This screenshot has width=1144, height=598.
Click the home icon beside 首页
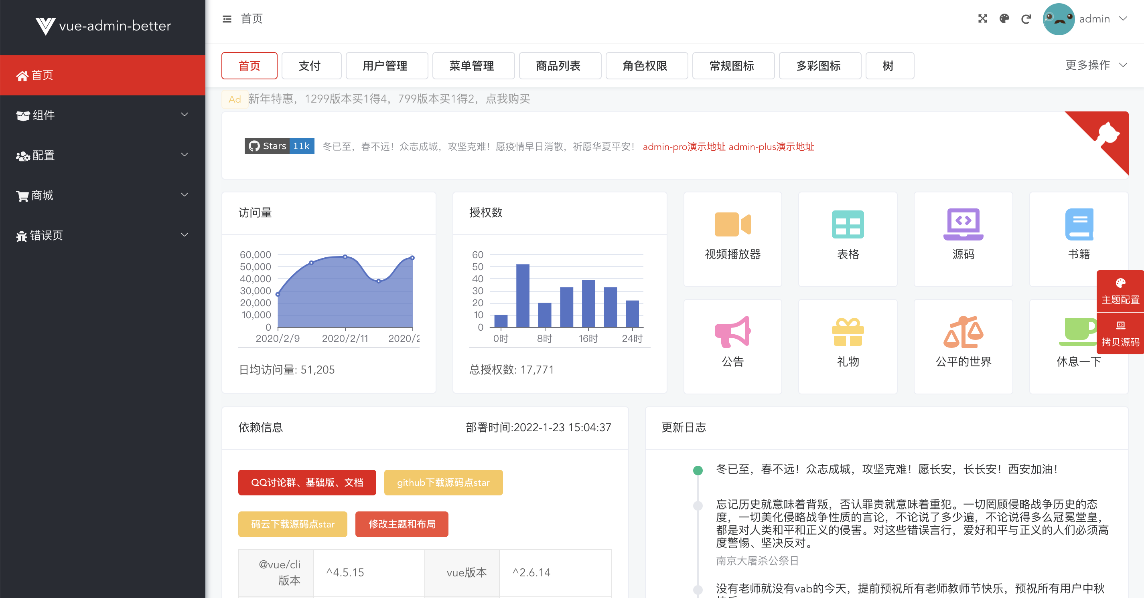22,76
